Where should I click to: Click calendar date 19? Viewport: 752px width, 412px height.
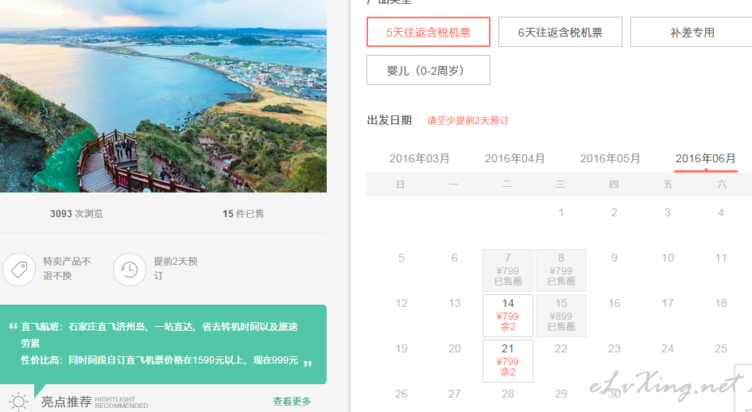click(x=401, y=348)
